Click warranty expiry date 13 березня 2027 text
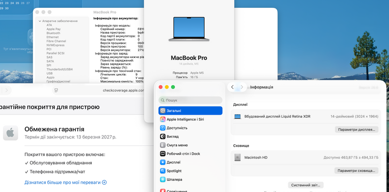This screenshot has width=389, height=192. [96, 137]
